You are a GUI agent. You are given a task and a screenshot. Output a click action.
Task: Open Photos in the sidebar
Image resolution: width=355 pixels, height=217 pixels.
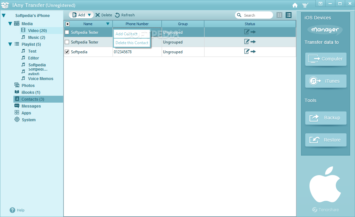28,85
